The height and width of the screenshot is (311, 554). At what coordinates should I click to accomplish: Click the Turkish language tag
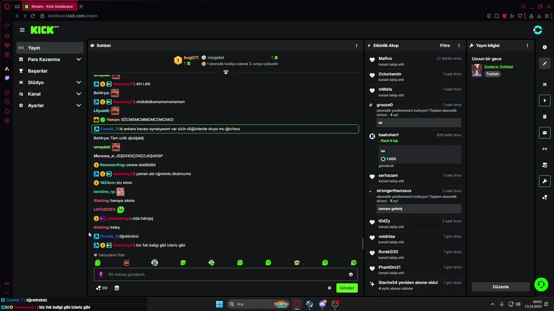tap(493, 74)
